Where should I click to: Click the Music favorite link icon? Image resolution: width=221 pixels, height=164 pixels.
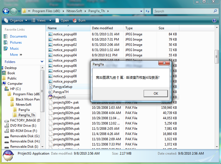coord(6,49)
